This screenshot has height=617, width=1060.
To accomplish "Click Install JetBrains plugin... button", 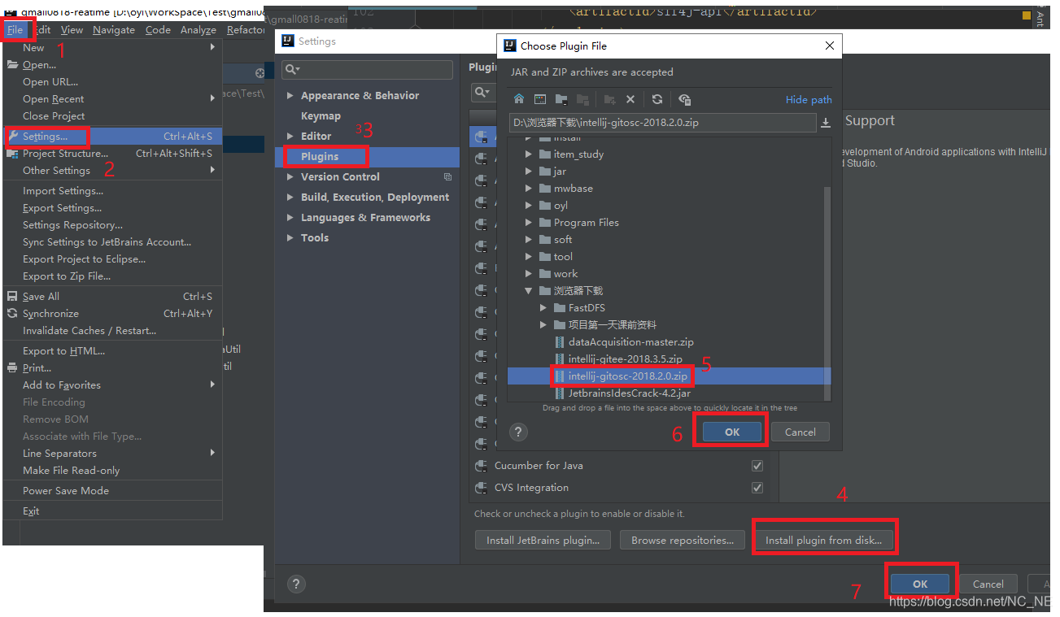I will tap(543, 540).
